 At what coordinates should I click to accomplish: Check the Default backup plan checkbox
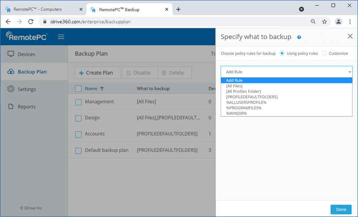[x=78, y=151]
